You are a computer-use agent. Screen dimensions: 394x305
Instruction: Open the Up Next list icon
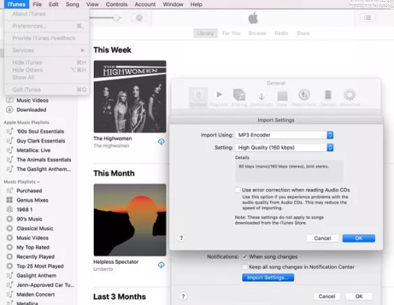coord(367,18)
